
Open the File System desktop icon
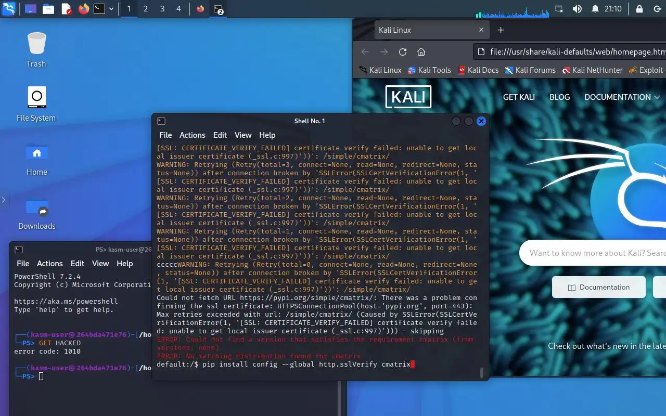[x=36, y=104]
